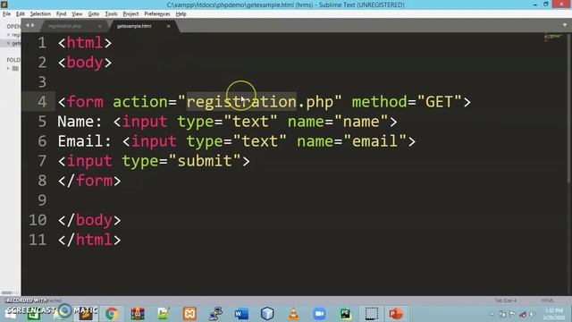Open the Find menu
Viewport: 572px width, 322px height.
[x=62, y=14]
